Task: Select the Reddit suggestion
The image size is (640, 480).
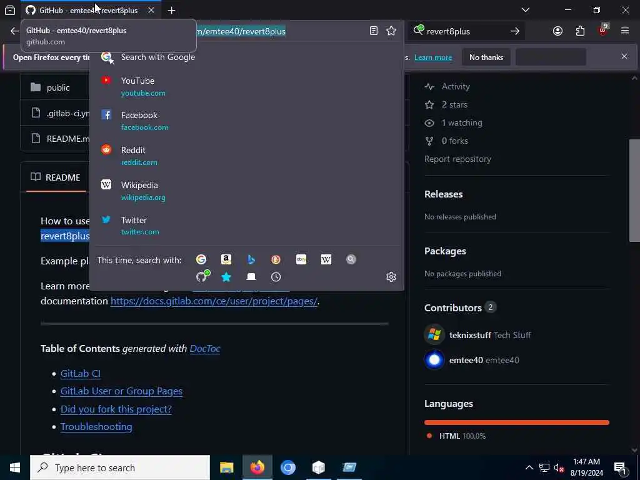Action: [246, 156]
